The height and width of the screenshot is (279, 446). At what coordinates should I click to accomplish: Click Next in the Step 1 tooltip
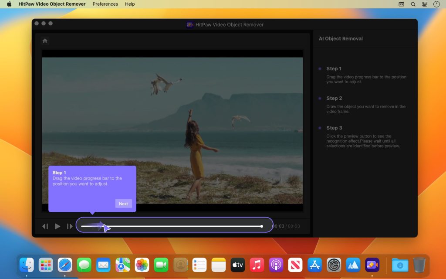click(123, 204)
